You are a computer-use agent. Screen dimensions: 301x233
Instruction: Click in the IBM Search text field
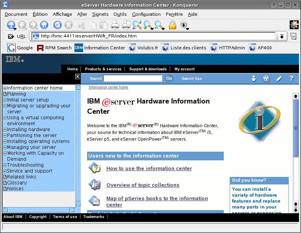tap(133, 78)
